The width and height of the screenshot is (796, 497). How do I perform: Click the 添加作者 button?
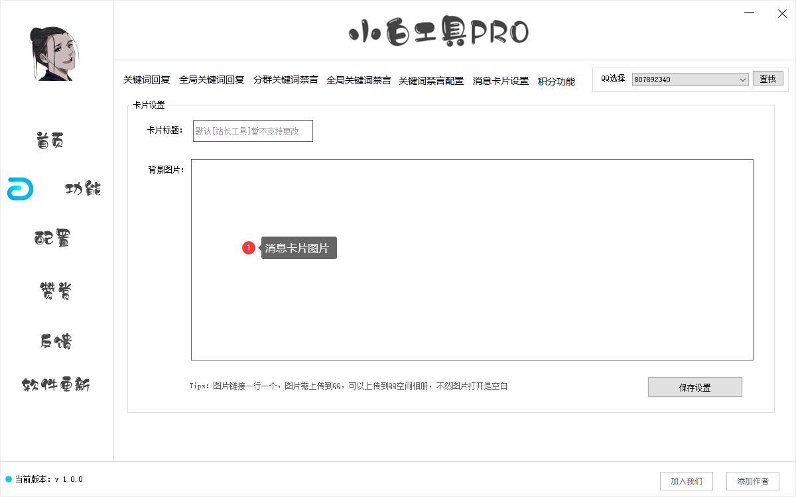[x=752, y=481]
